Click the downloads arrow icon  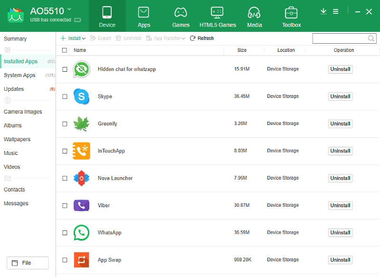click(323, 11)
